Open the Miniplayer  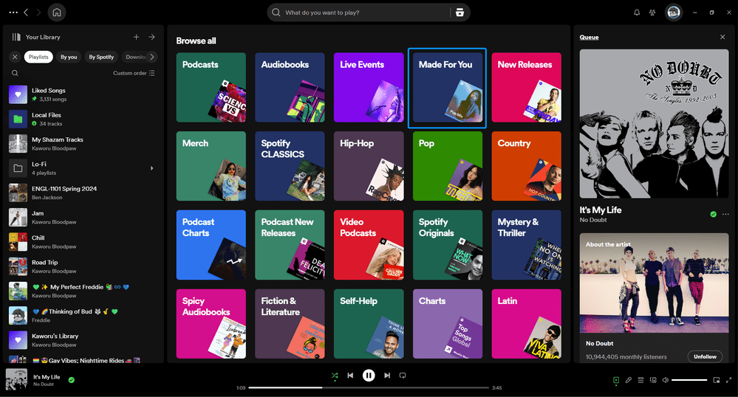pos(717,380)
